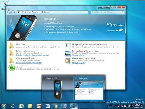
Task: Click the Set up sync green icon
Action: click(x=12, y=68)
